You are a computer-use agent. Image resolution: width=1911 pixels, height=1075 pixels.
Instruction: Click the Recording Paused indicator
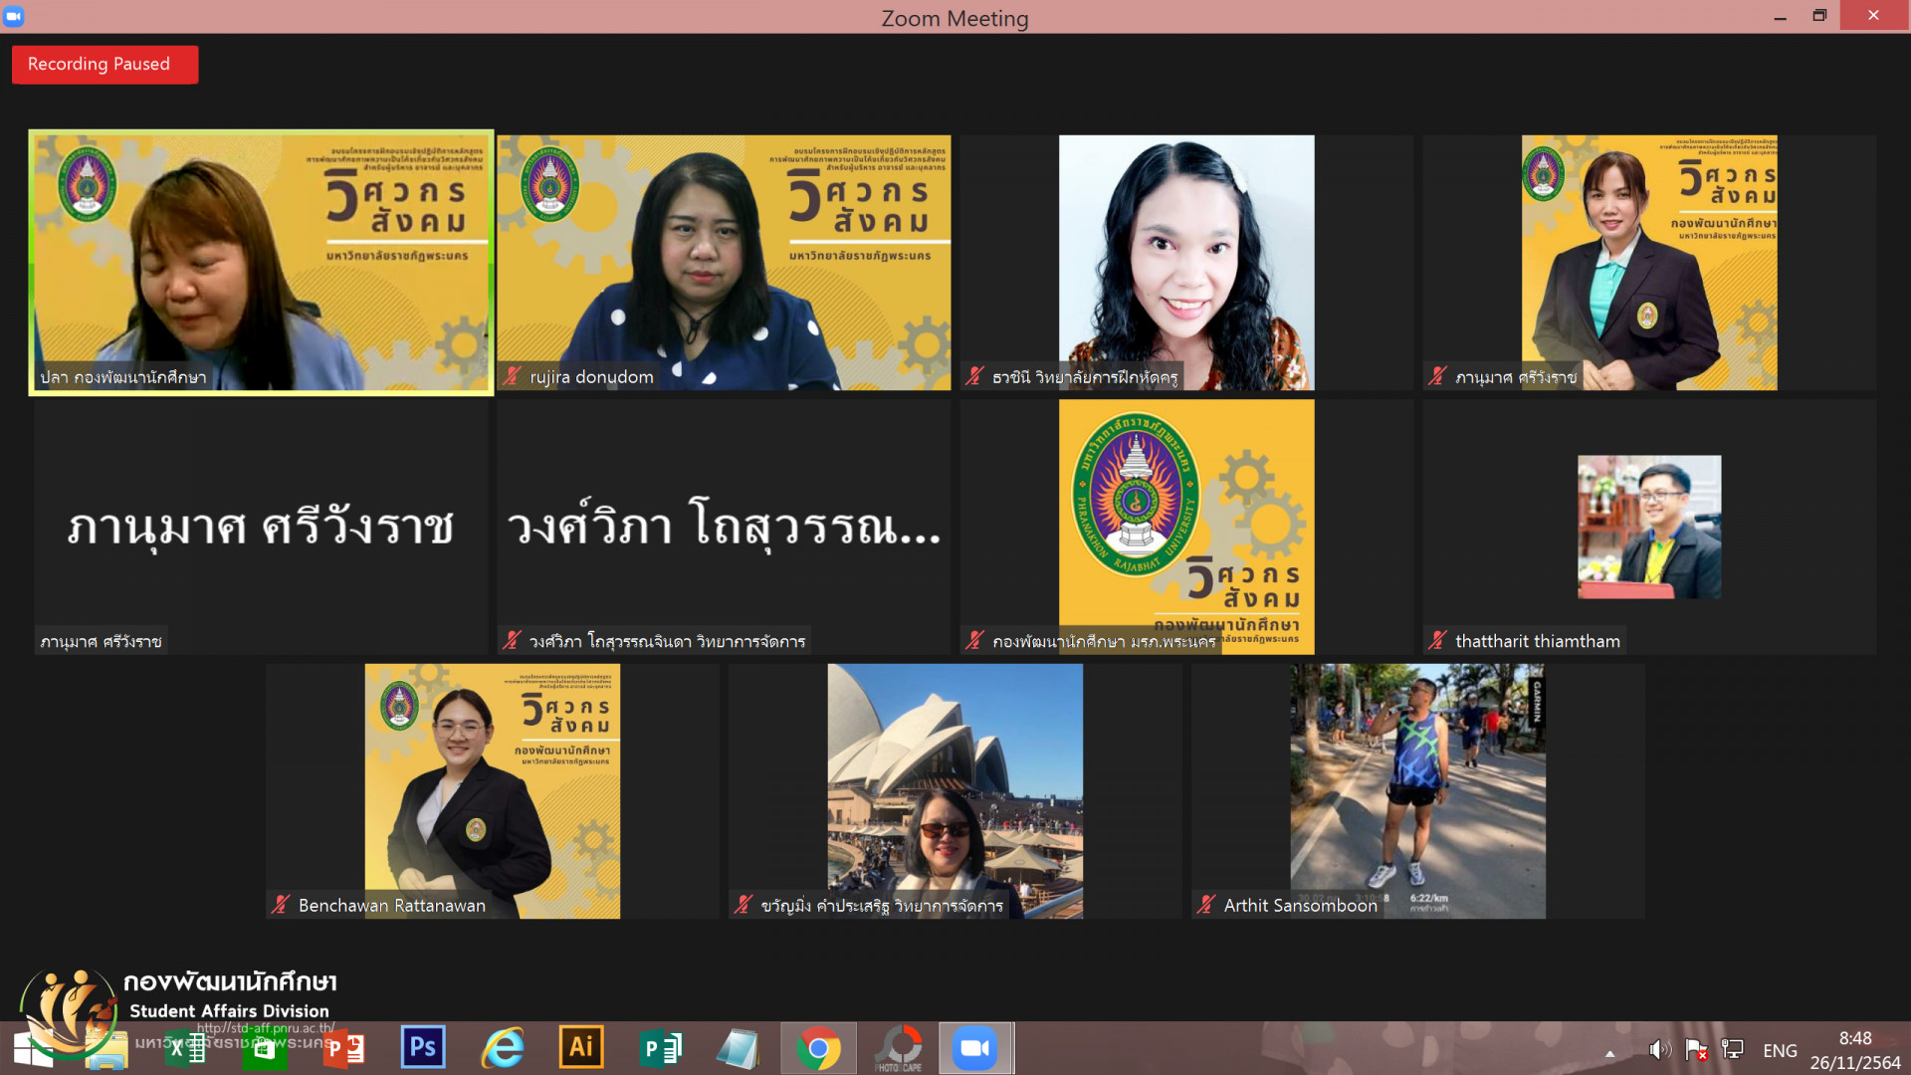105,65
